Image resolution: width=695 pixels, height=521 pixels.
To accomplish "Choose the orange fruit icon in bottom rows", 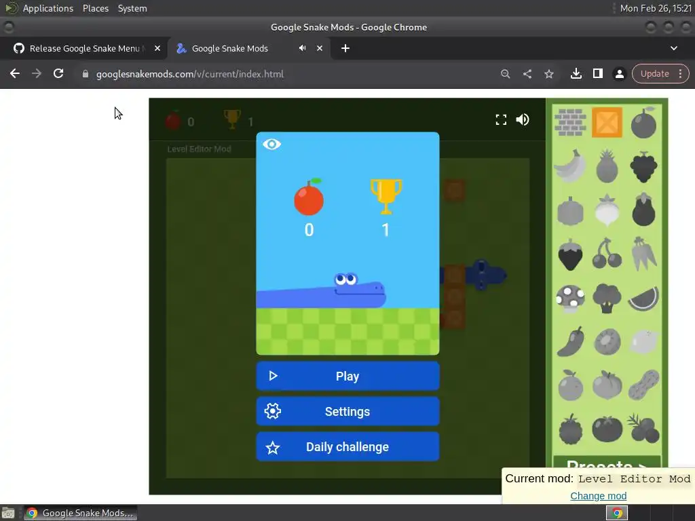I will 570,385.
